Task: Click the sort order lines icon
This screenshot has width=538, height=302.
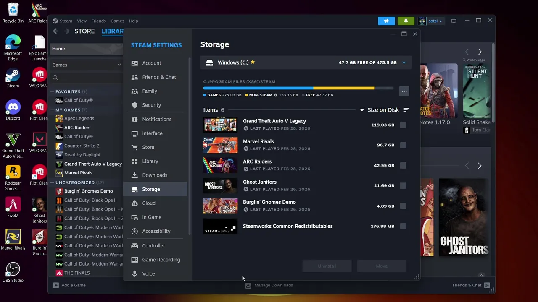Action: [406, 110]
